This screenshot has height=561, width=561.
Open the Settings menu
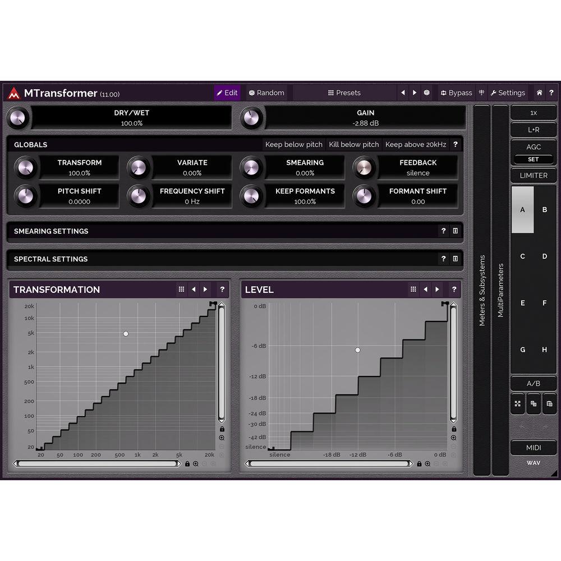pyautogui.click(x=508, y=93)
